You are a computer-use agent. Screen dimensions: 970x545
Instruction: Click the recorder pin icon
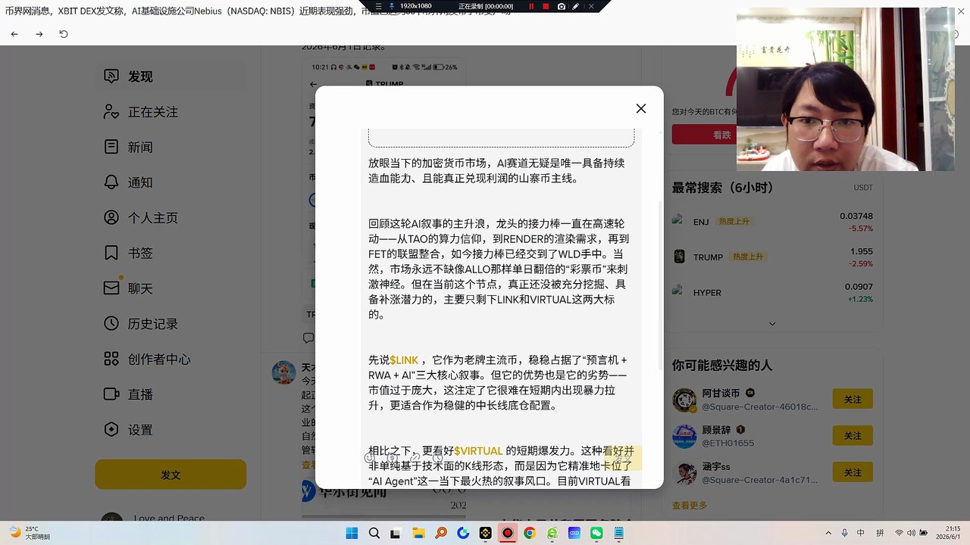click(391, 6)
